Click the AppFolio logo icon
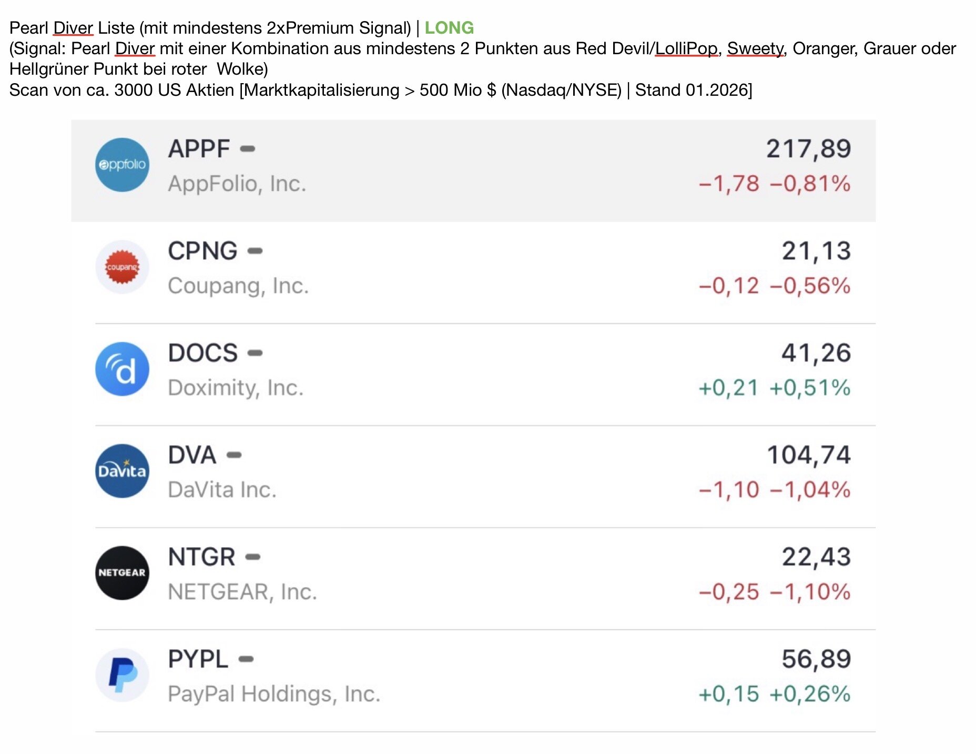 click(122, 165)
